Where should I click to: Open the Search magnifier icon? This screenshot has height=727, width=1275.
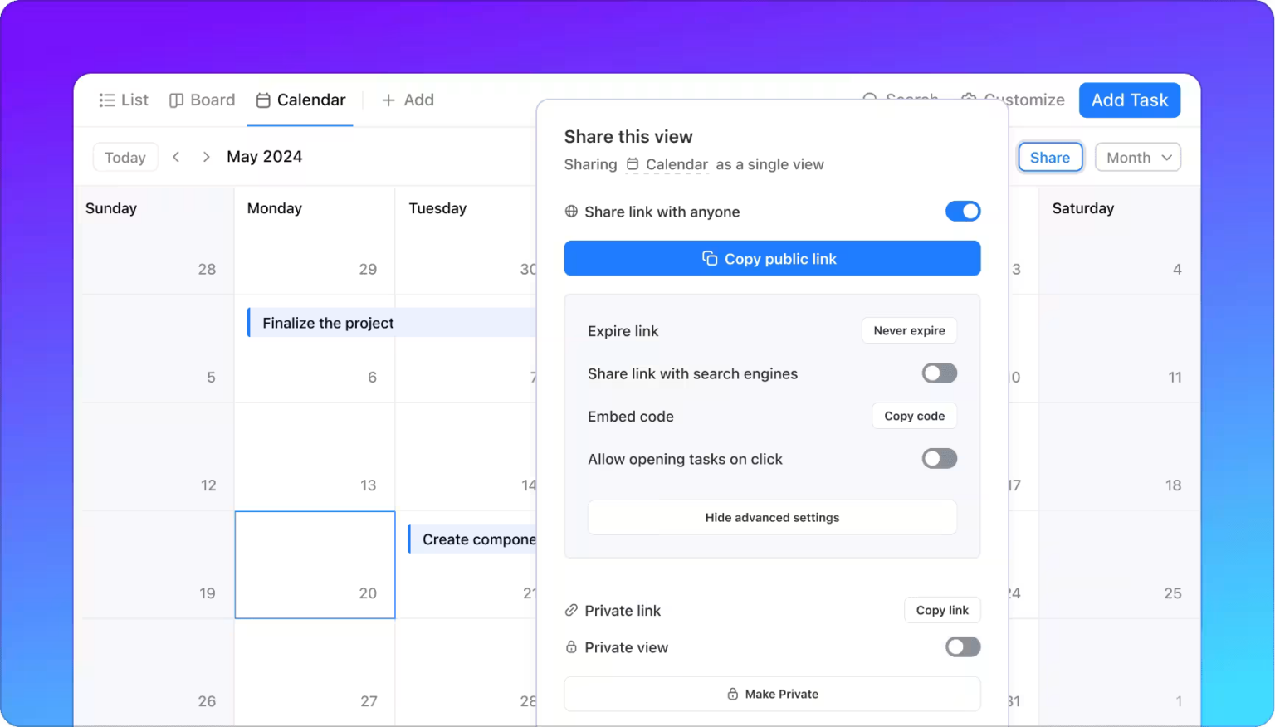click(x=868, y=100)
